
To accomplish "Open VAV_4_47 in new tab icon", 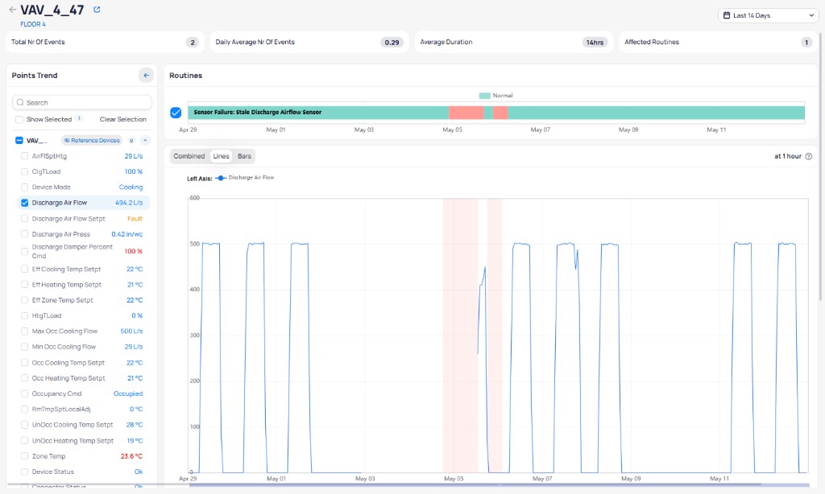I will [97, 10].
